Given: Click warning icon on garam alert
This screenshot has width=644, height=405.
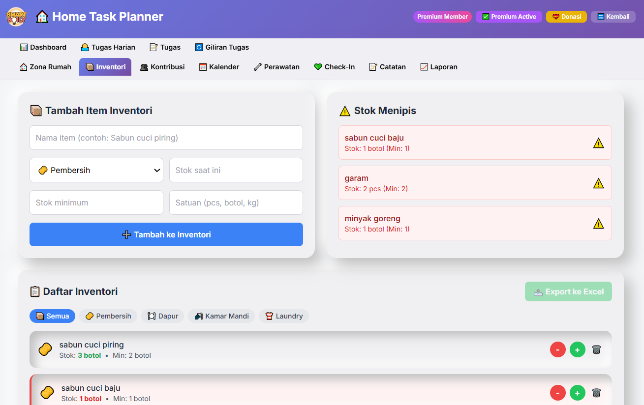Looking at the screenshot, I should click(x=598, y=183).
